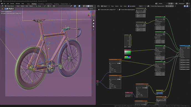
Task: Open the Blender logo application menu
Action: click(x=2, y=4)
